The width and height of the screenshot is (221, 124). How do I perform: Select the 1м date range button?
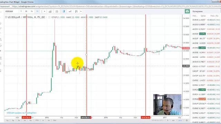pyautogui.click(x=19, y=121)
